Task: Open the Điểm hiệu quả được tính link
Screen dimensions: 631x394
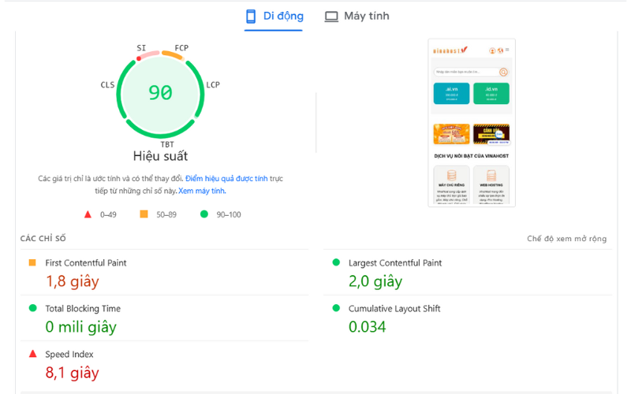Action: (x=226, y=179)
